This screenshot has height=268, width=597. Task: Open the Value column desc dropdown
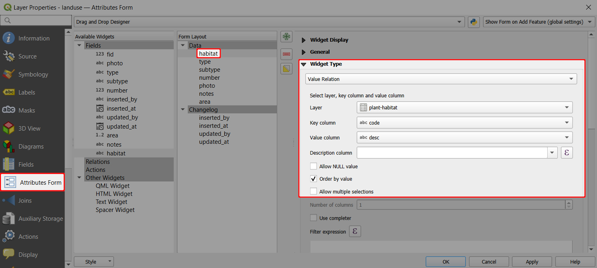click(x=465, y=137)
